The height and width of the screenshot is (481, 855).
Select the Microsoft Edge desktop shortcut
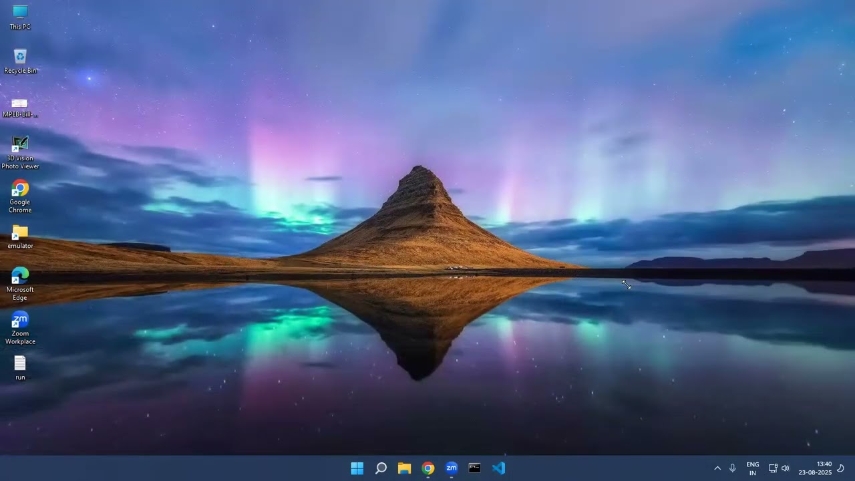point(20,284)
